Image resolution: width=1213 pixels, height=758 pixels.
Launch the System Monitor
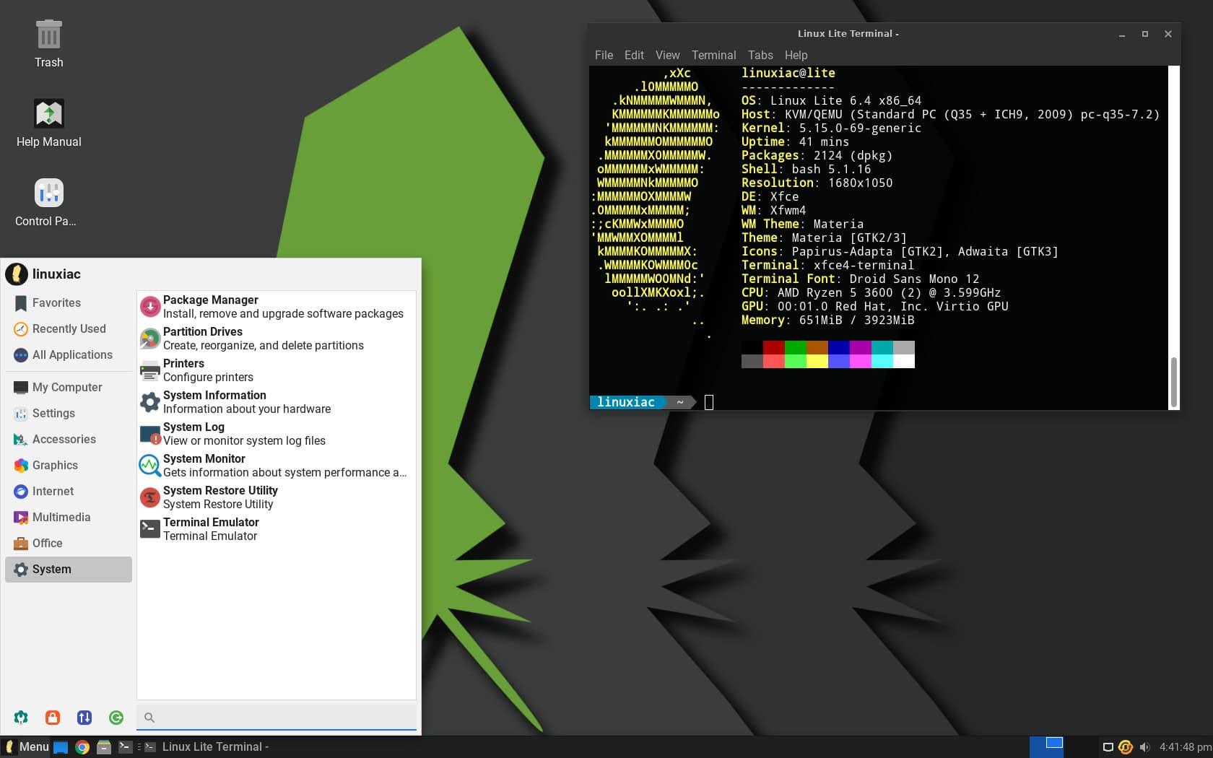click(149, 466)
